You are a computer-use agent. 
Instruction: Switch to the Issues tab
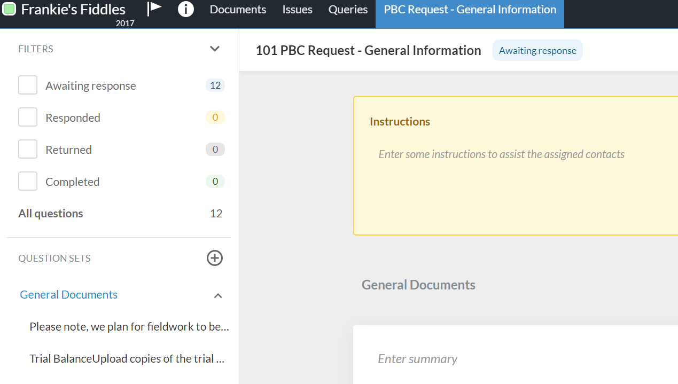tap(297, 10)
